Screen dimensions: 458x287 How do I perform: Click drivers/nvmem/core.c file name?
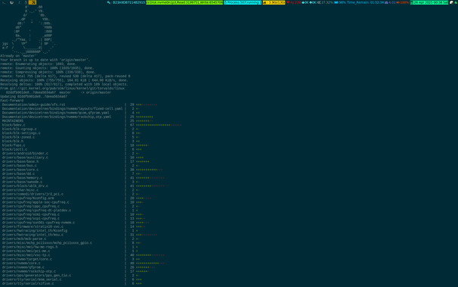pos(21,264)
